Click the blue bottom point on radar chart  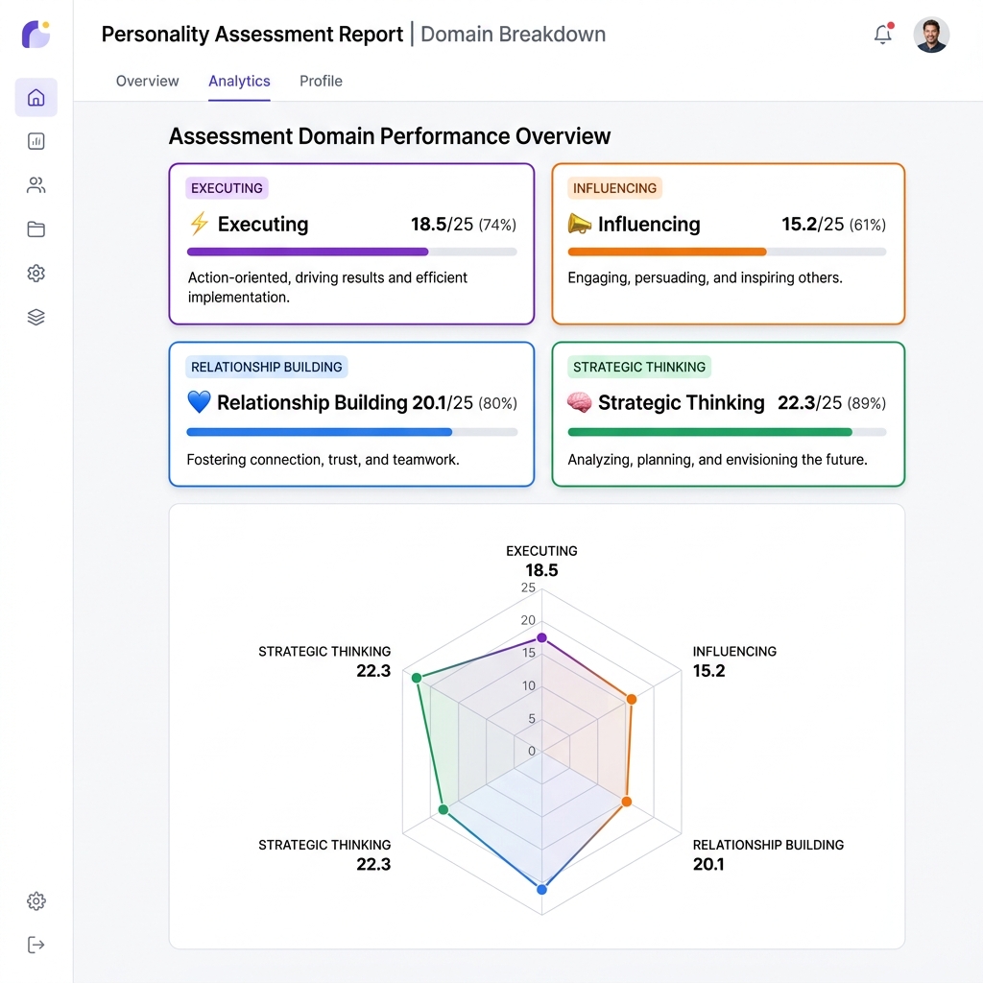point(541,890)
